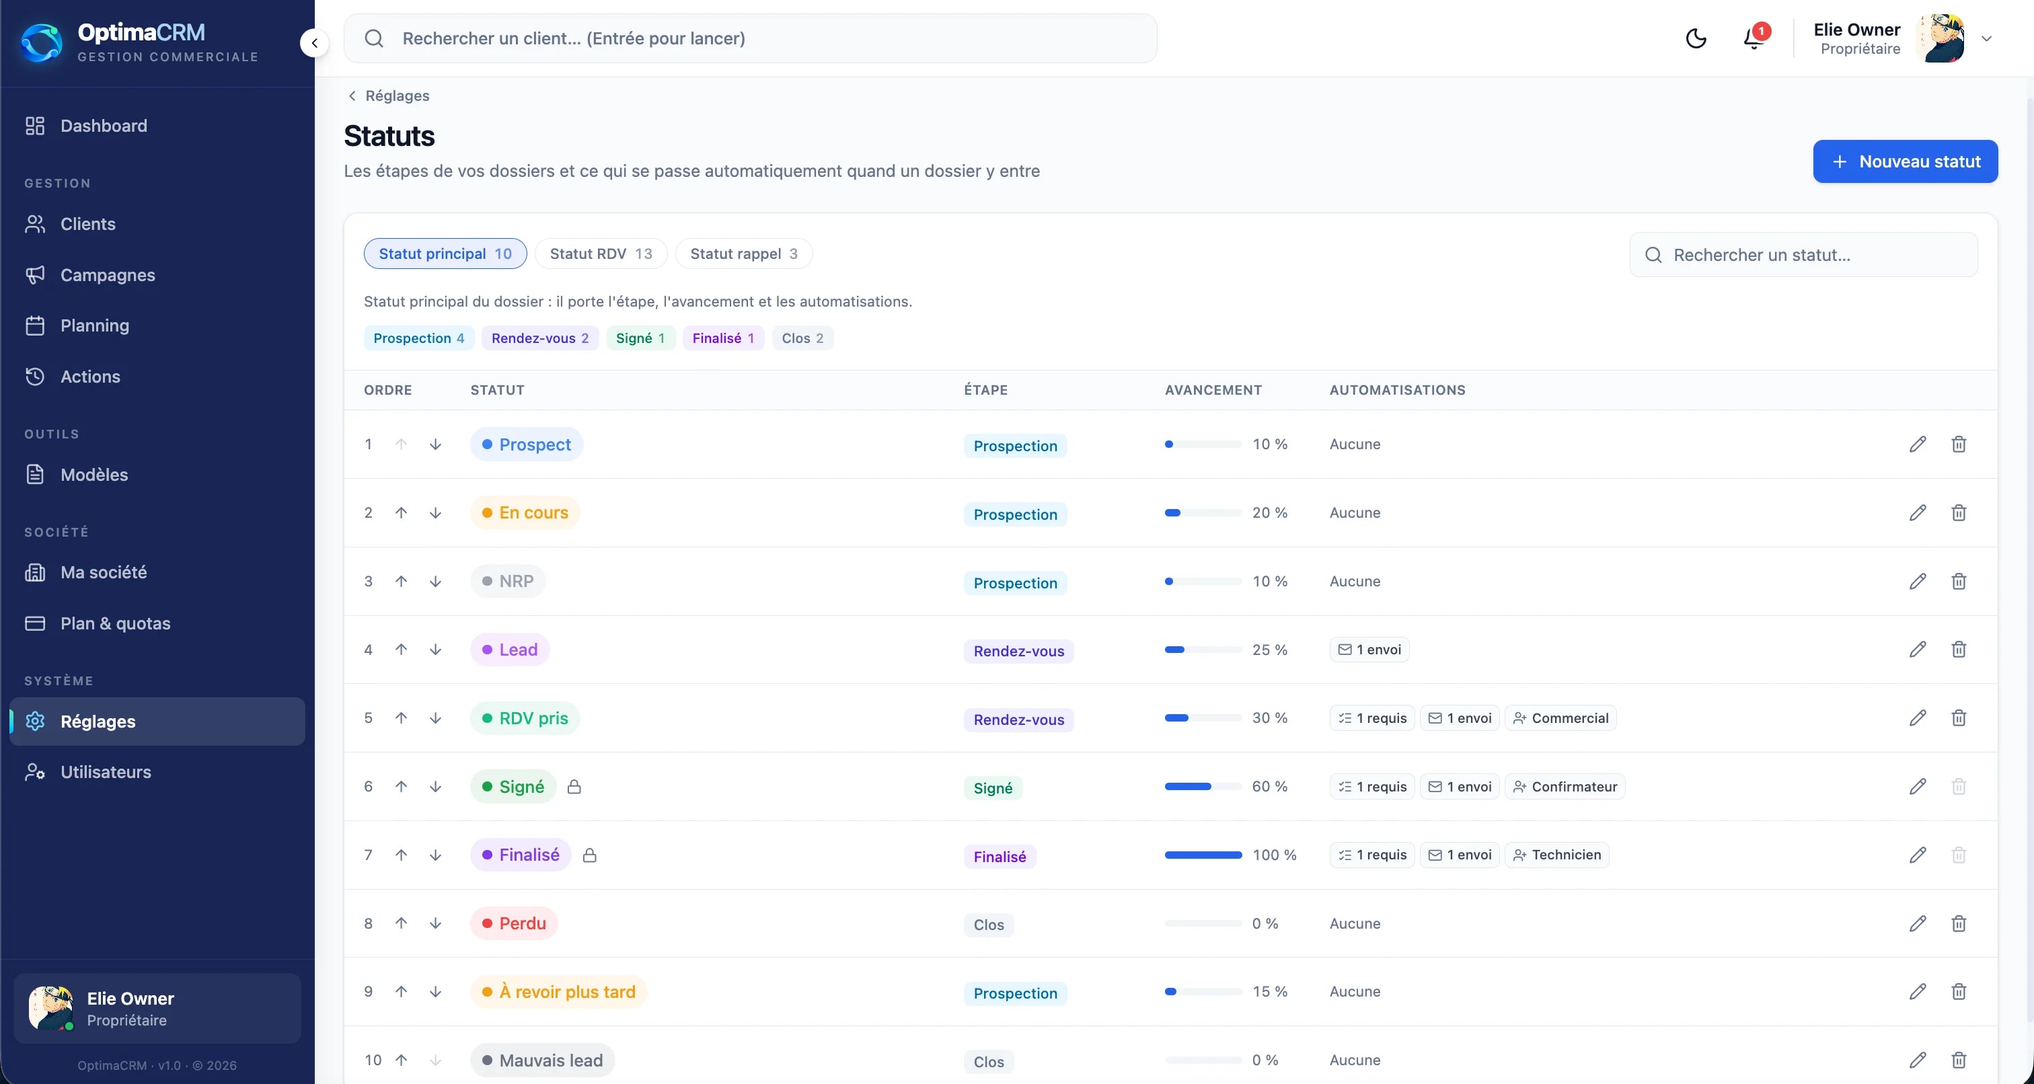
Task: Open Plan & quotas in the sidebar
Action: click(x=157, y=623)
